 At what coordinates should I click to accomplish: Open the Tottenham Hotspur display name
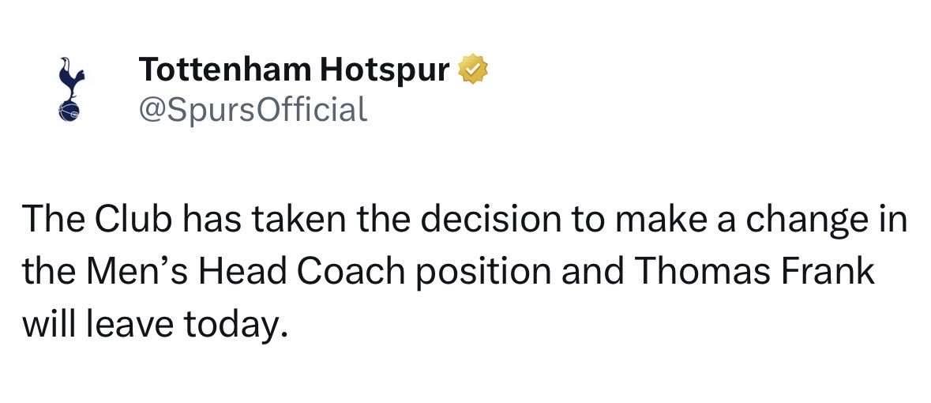(295, 70)
